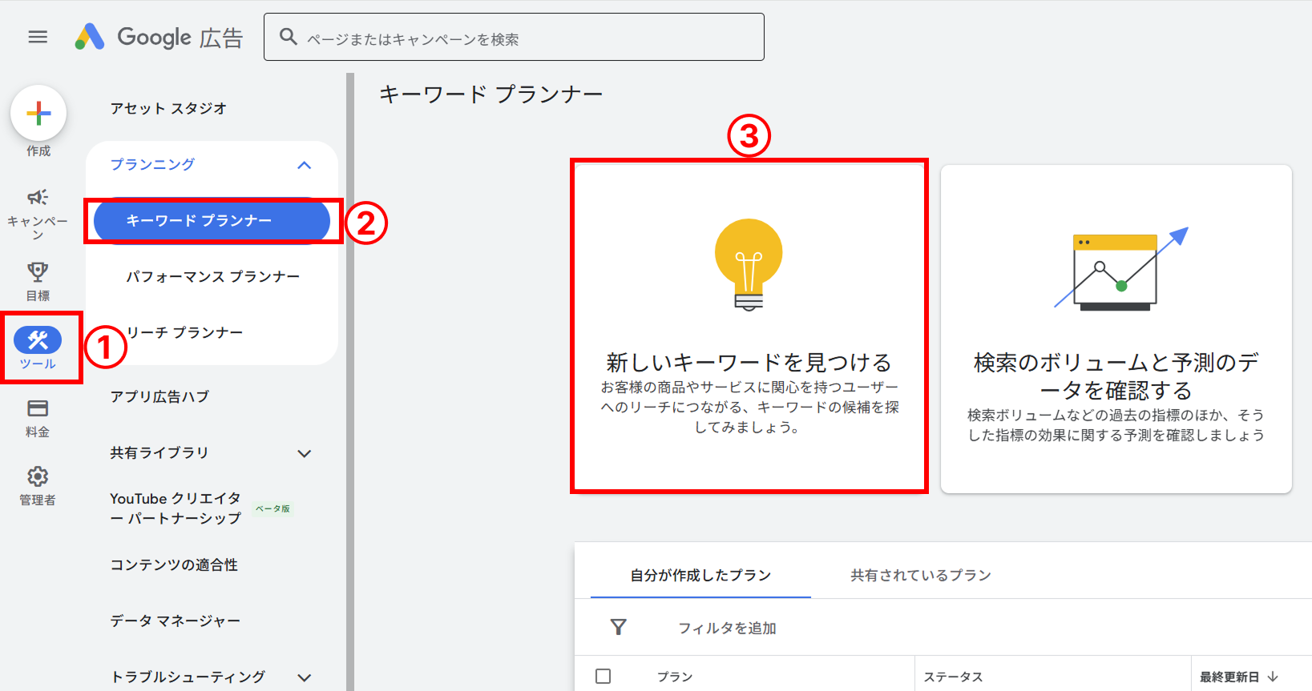
Task: Click the lightbulb illustration
Action: tap(749, 265)
